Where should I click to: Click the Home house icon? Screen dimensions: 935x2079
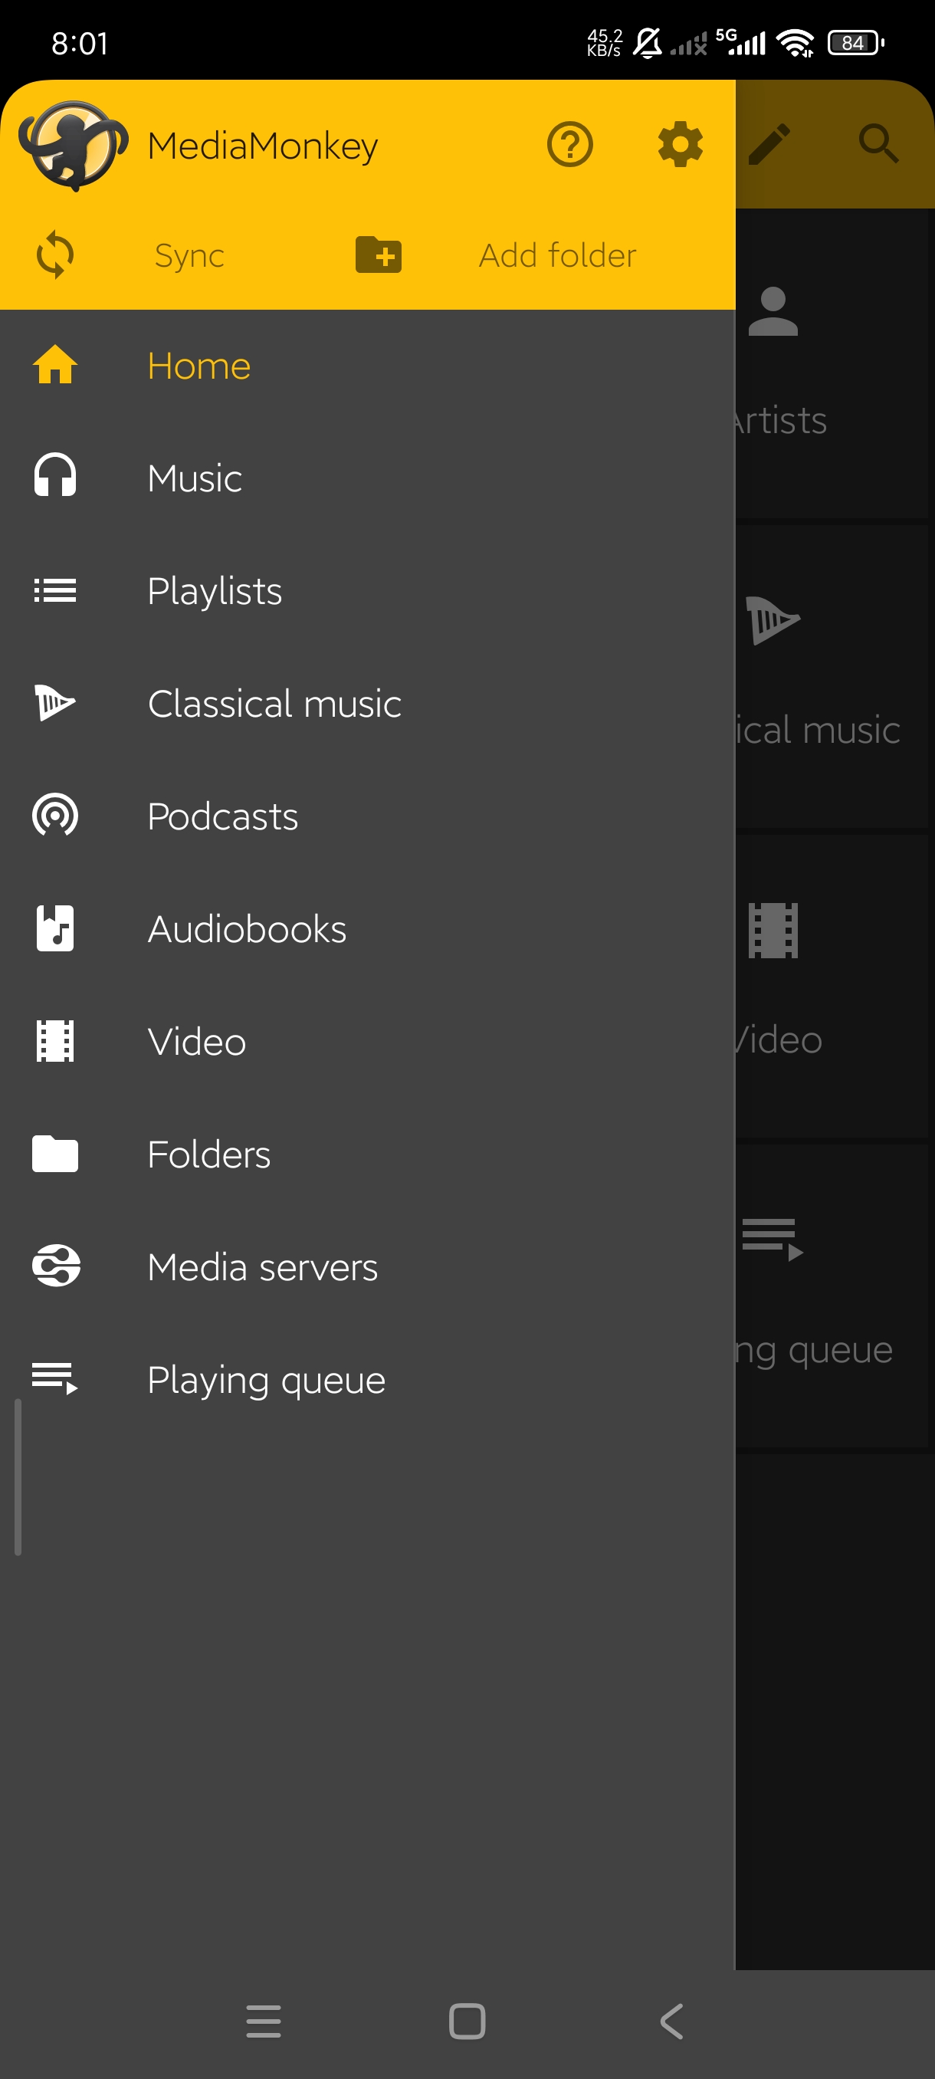(55, 365)
